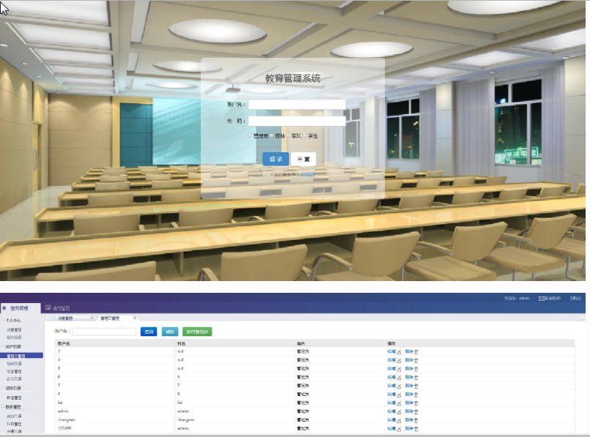590x437 pixels.
Task: Click the delete trash icon for account 8
Action: click(416, 395)
